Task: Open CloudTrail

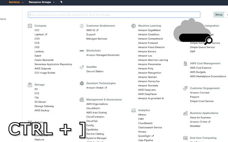Action: pos(92,121)
